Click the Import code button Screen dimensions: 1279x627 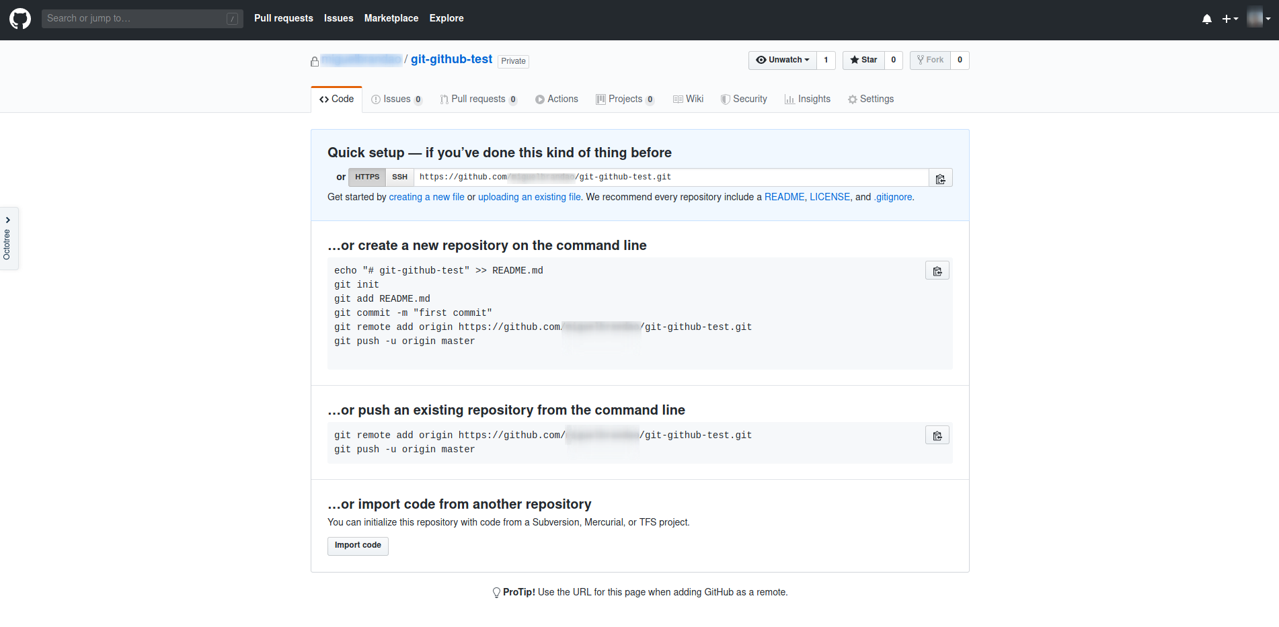coord(358,546)
